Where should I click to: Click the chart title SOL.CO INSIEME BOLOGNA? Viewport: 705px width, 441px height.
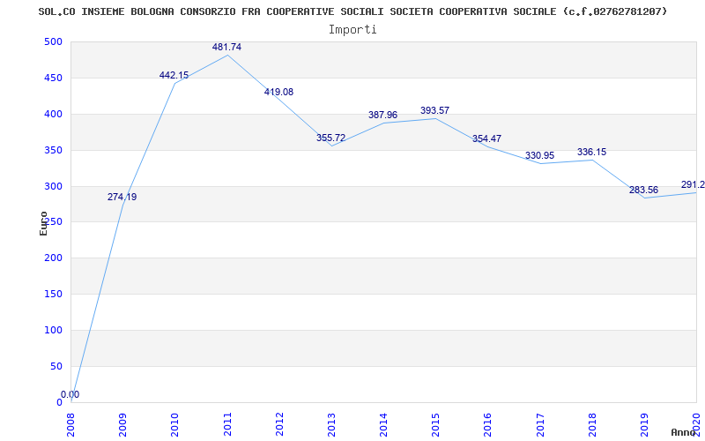tap(352, 11)
